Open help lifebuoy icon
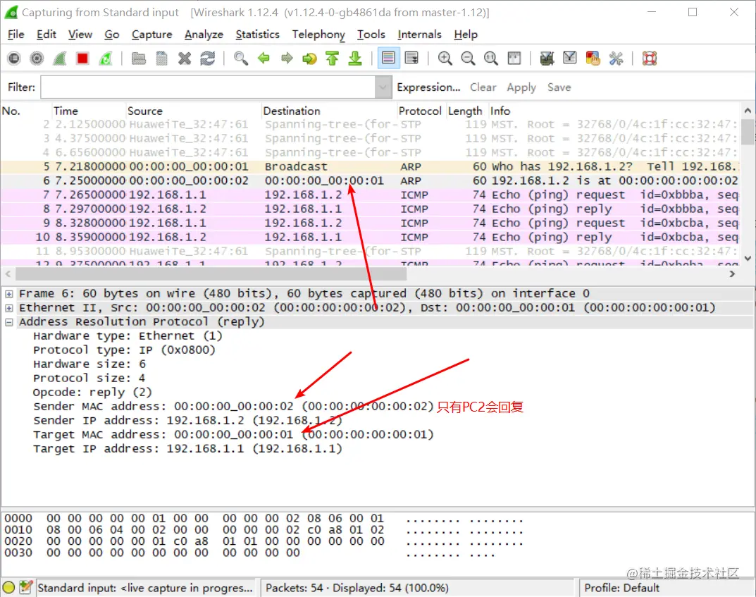This screenshot has width=756, height=597. tap(650, 59)
